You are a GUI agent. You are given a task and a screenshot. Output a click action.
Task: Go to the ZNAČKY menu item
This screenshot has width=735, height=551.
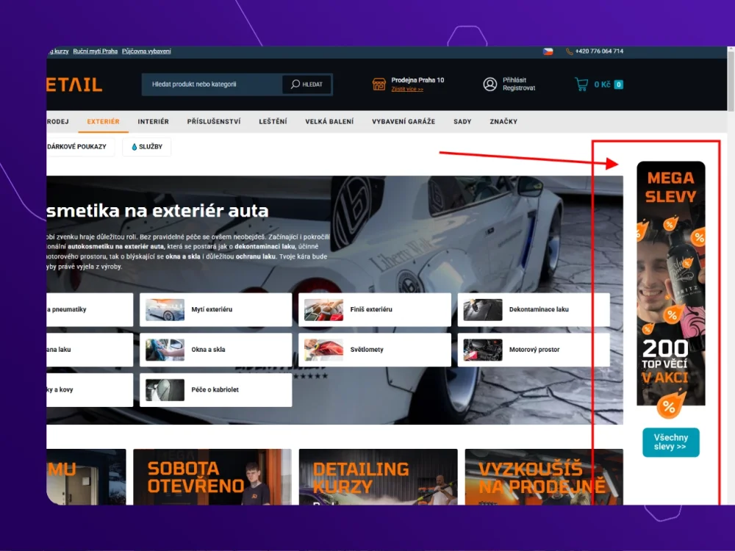(x=503, y=121)
